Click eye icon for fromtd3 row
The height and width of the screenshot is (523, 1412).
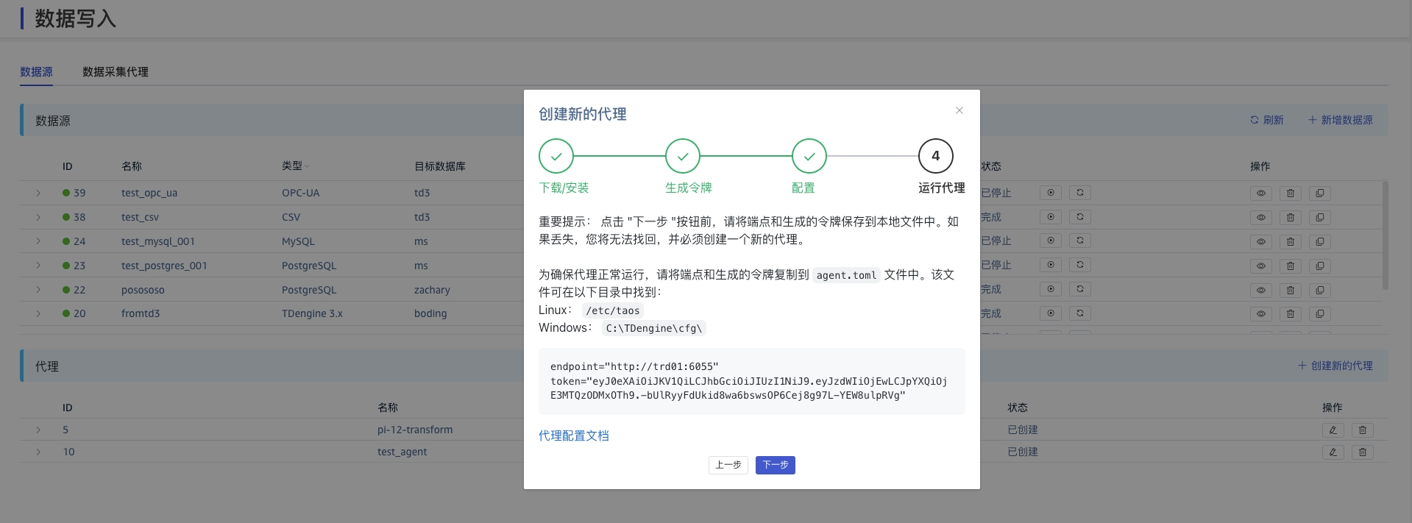pyautogui.click(x=1261, y=314)
